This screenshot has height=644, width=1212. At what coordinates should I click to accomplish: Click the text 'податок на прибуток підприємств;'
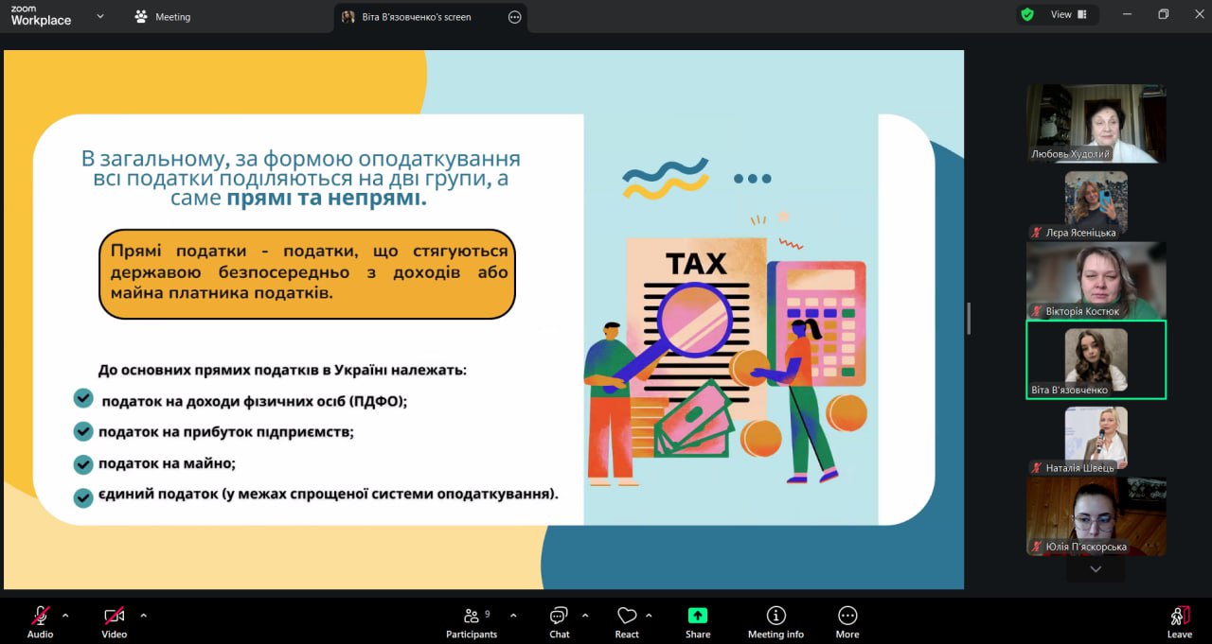coord(226,432)
